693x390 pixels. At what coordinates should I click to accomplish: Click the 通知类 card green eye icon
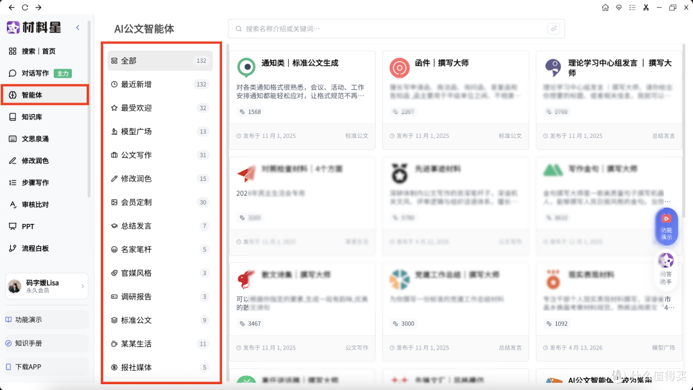tap(246, 67)
